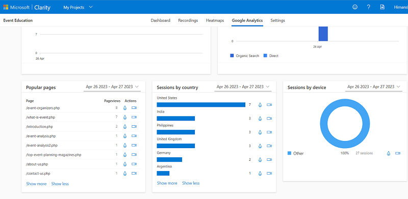Open heatmap for /event-analysis.php
The height and width of the screenshot is (199, 408).
coord(125,136)
